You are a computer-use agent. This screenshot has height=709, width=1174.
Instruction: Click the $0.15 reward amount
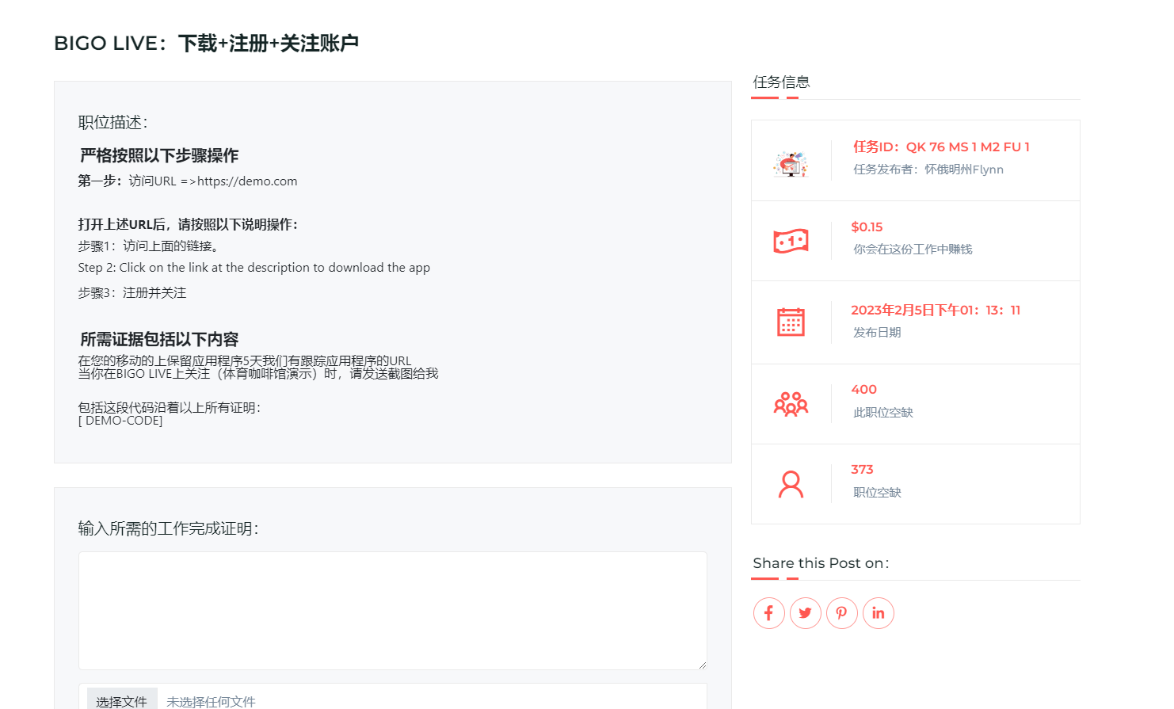(867, 227)
